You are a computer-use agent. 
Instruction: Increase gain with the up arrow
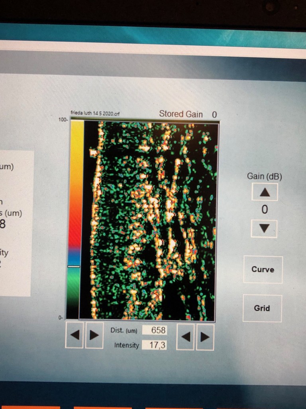pos(265,192)
